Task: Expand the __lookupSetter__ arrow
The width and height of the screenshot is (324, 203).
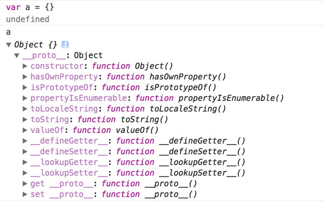Action: pos(25,173)
